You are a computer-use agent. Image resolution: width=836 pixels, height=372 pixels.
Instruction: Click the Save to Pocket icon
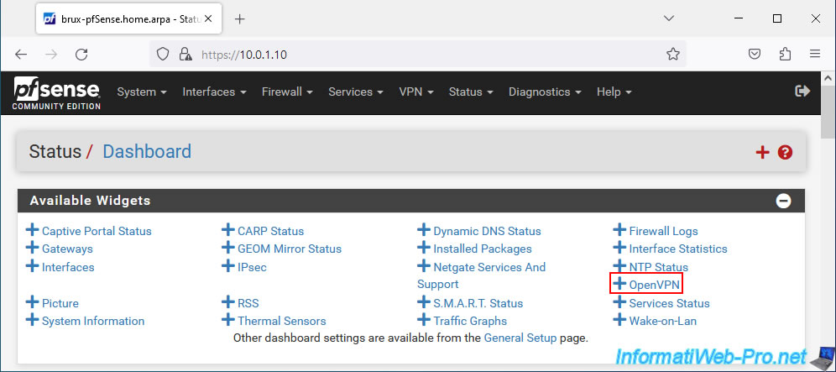(x=754, y=54)
